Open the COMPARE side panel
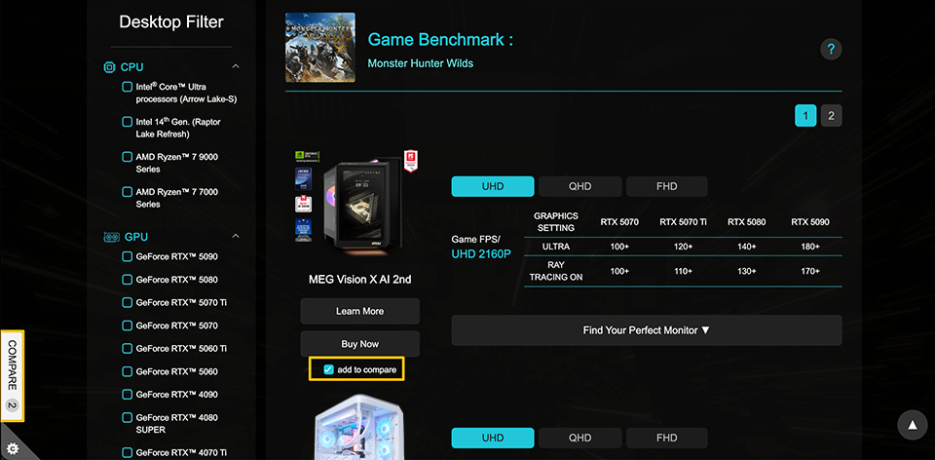 [13, 375]
